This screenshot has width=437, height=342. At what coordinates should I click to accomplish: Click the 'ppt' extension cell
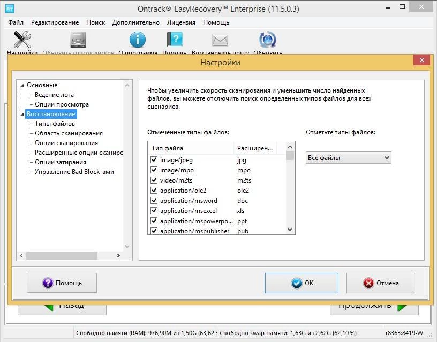242,221
